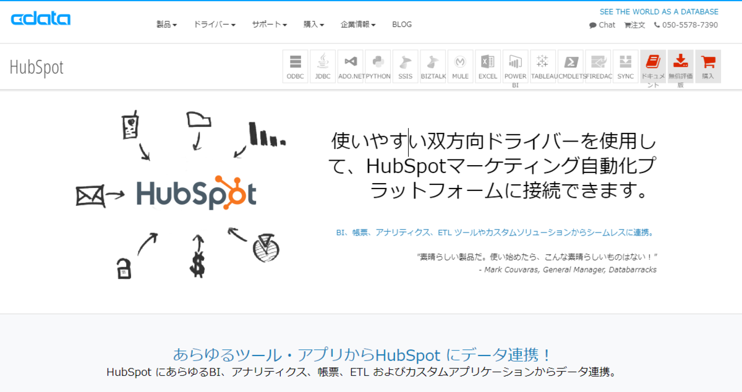Viewport: 742px width, 392px height.
Task: Select the Sync icon
Action: 626,66
